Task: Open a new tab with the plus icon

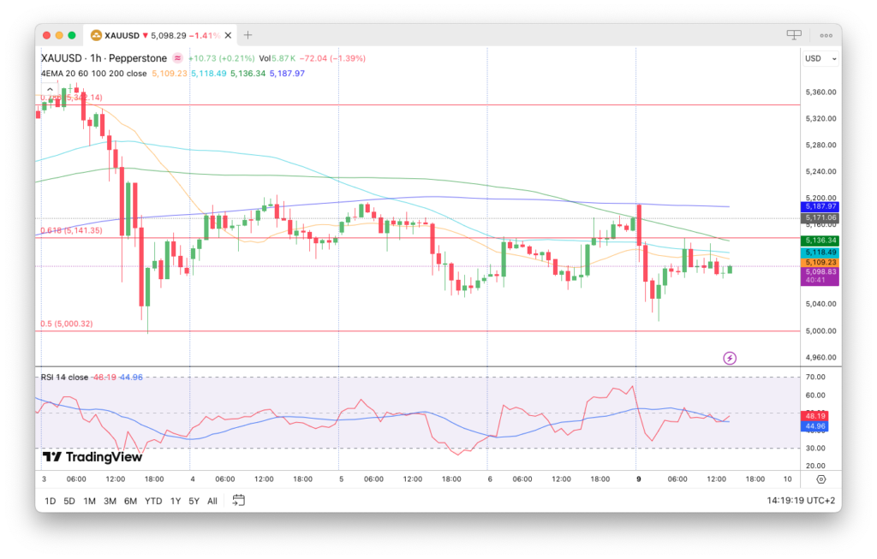Action: click(x=247, y=35)
